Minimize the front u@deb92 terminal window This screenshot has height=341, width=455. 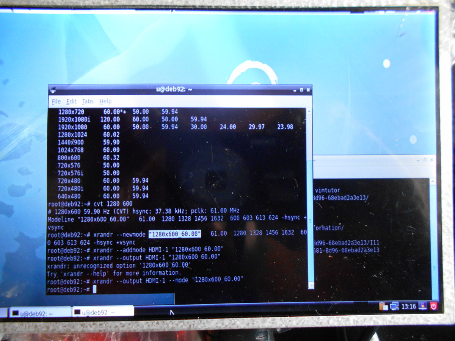click(295, 90)
